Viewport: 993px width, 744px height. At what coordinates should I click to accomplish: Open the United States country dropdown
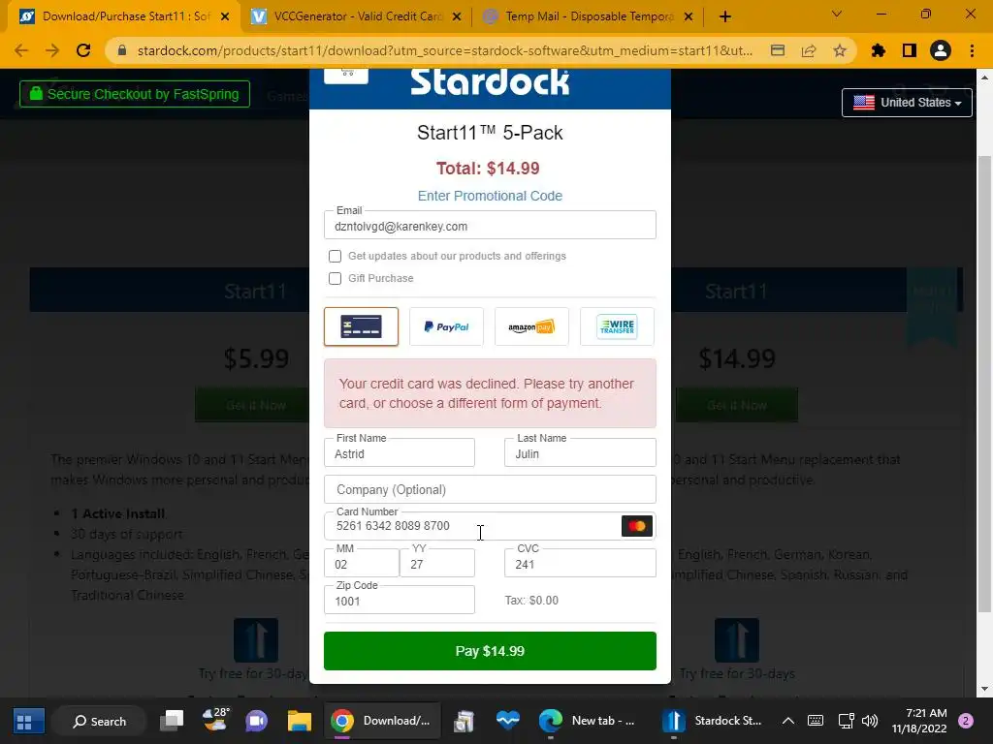(x=907, y=103)
